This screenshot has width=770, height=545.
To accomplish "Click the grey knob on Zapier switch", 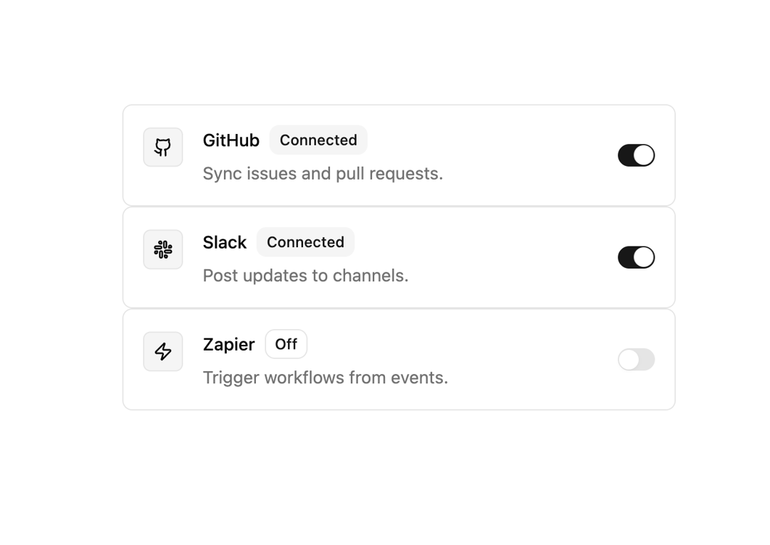I will click(x=629, y=359).
